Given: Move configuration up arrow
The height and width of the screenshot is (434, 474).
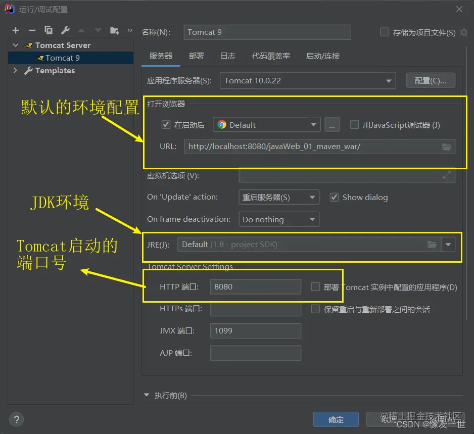Looking at the screenshot, I should click(81, 30).
